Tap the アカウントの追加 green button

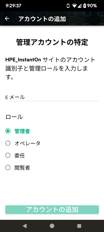pos(52,209)
